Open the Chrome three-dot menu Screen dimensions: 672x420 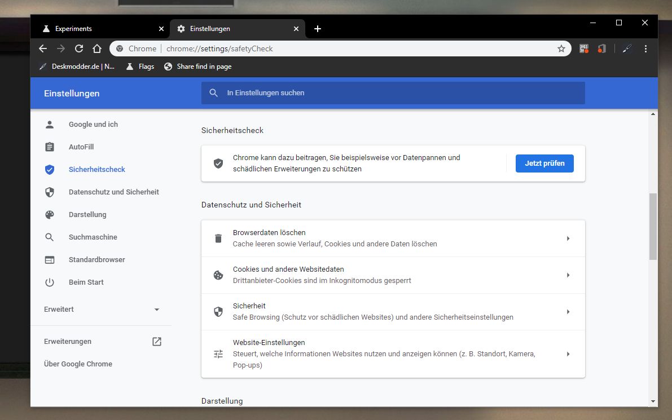click(x=645, y=49)
